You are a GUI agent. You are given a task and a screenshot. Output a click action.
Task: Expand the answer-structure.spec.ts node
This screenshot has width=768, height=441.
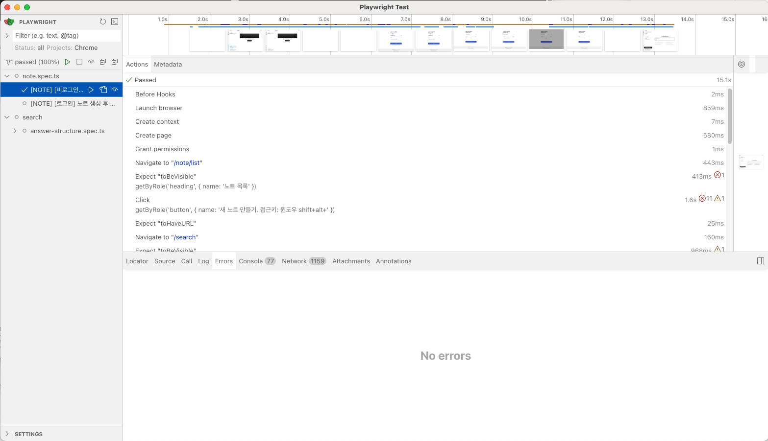pos(15,131)
